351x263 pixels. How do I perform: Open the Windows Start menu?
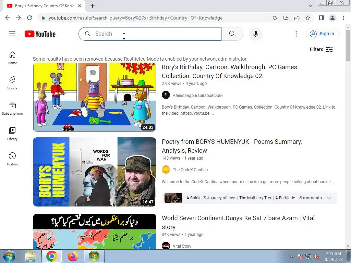click(9, 256)
